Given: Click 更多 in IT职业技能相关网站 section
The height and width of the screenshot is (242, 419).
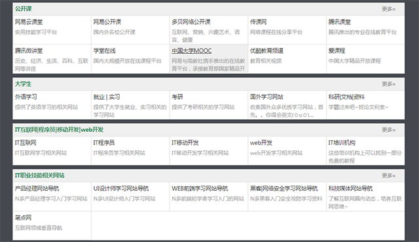Looking at the screenshot, I should (388, 176).
